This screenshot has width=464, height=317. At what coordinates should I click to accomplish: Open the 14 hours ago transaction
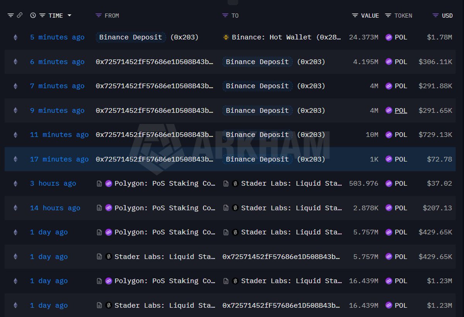[x=55, y=208]
